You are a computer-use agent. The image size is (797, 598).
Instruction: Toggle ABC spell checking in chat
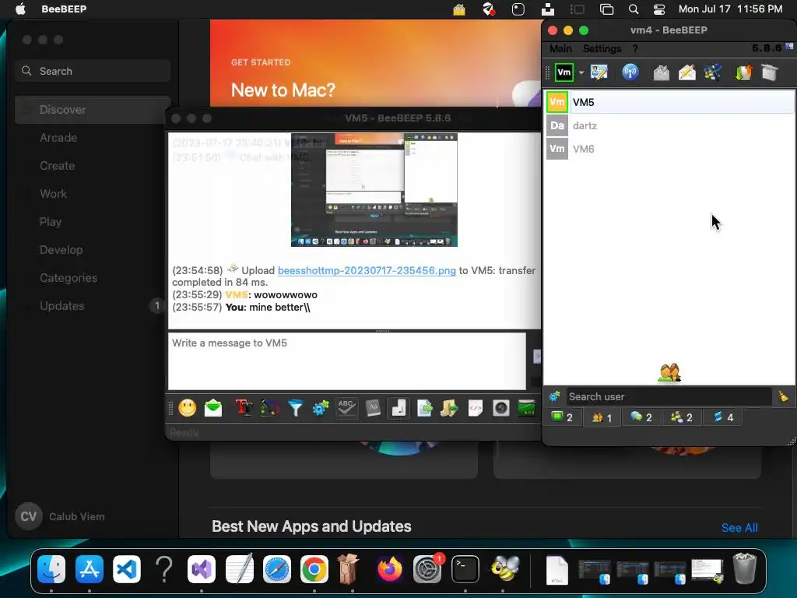pyautogui.click(x=346, y=408)
